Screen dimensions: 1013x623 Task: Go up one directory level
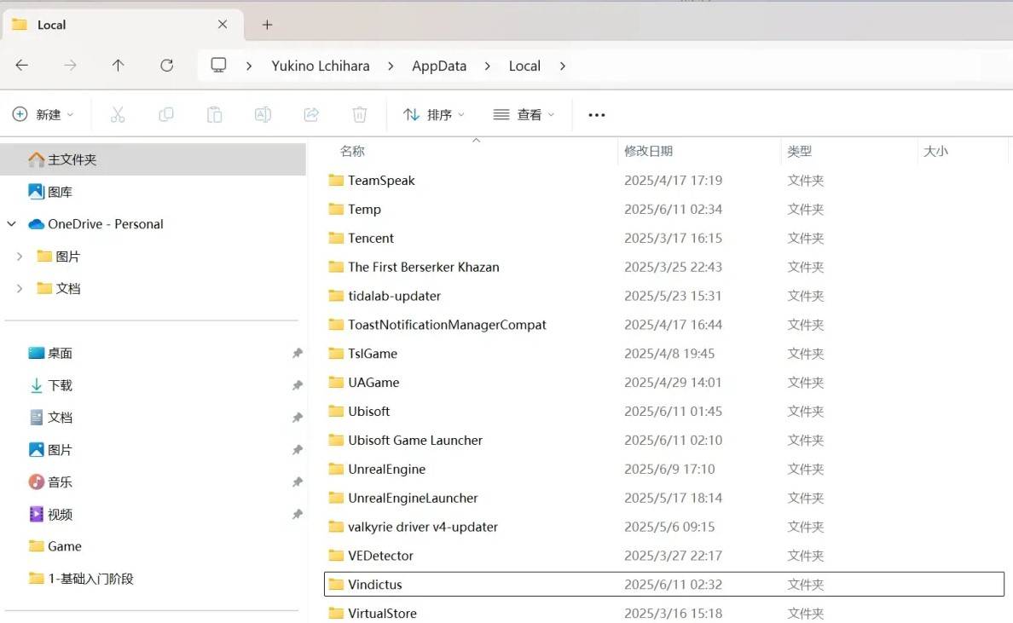click(118, 66)
